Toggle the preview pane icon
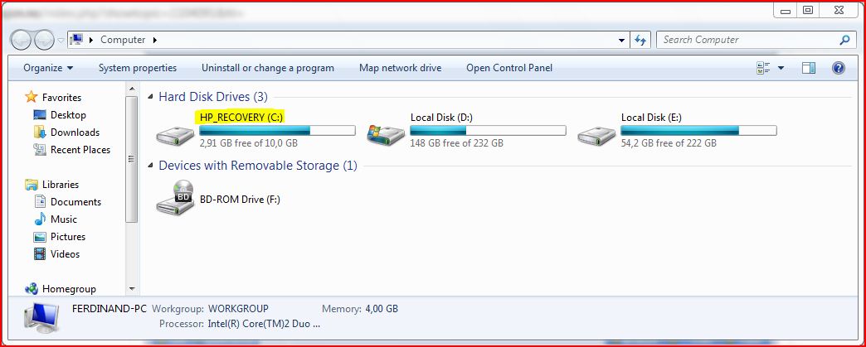The height and width of the screenshot is (347, 866). coord(809,68)
